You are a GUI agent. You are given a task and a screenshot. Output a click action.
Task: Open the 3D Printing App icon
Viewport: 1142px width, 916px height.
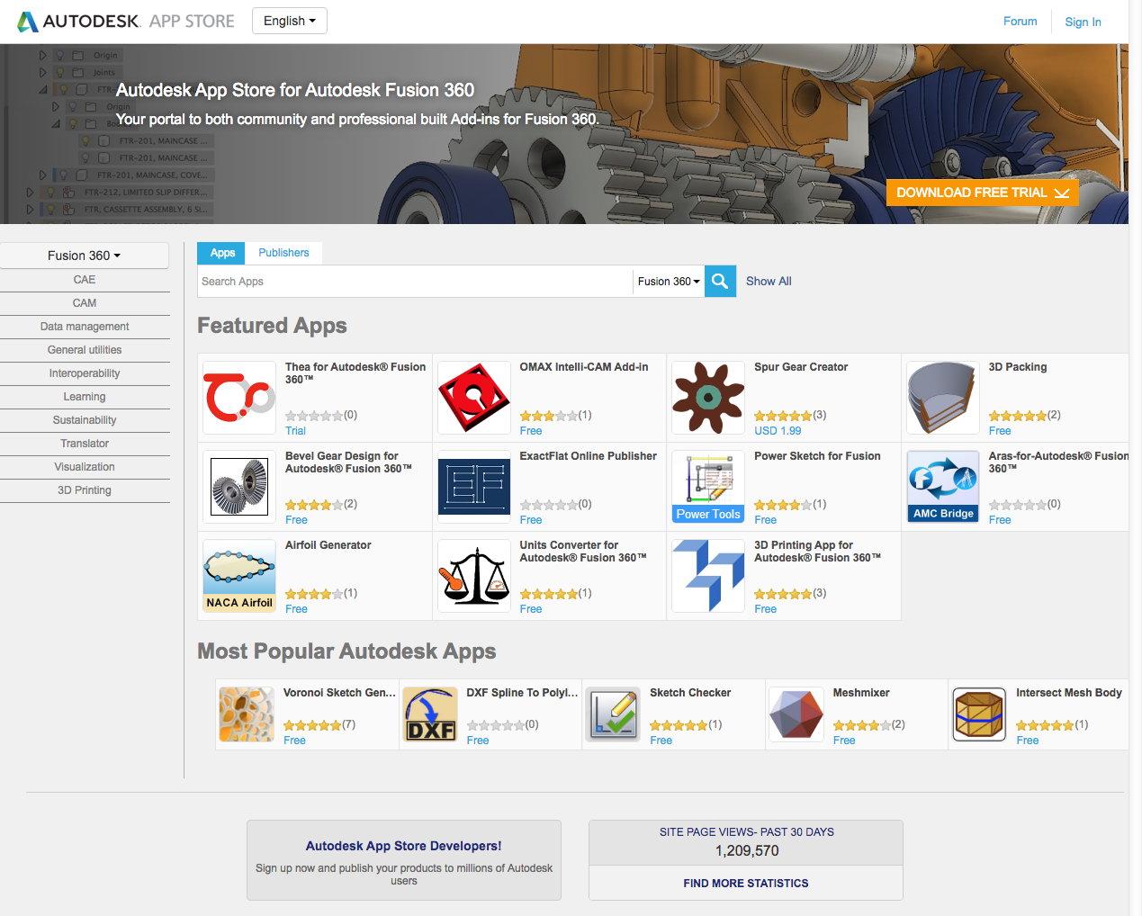(708, 576)
